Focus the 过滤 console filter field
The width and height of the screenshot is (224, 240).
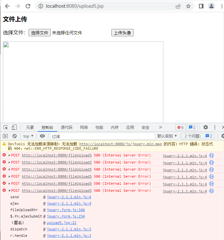point(102,136)
